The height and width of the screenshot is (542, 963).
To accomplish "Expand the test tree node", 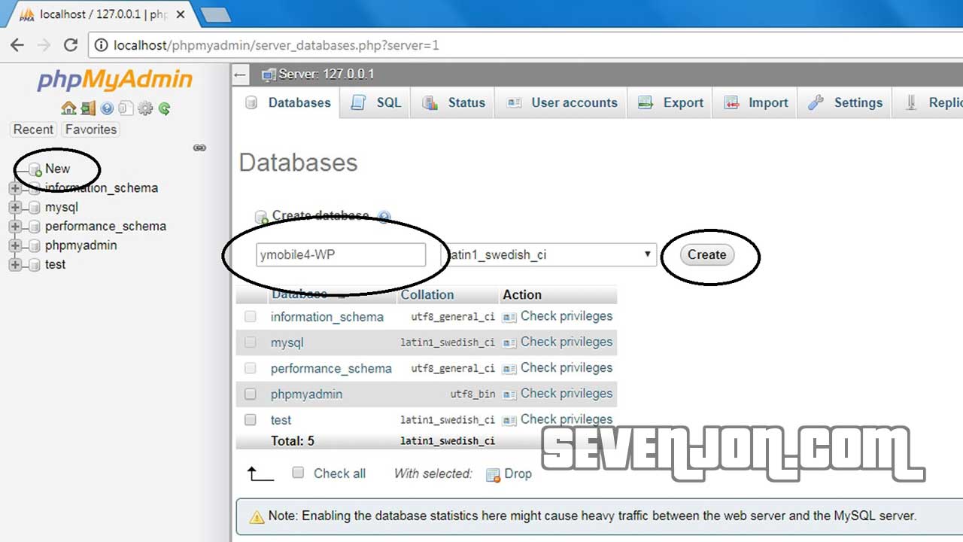I will pyautogui.click(x=15, y=265).
